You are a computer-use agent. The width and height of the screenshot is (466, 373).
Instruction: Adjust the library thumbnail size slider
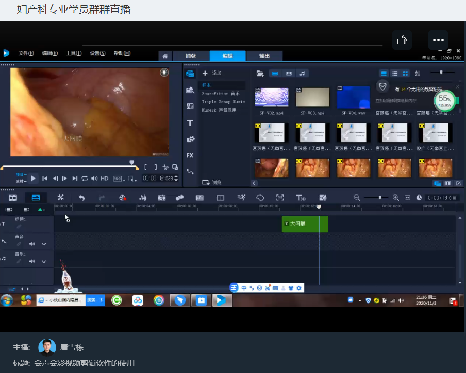click(x=442, y=73)
